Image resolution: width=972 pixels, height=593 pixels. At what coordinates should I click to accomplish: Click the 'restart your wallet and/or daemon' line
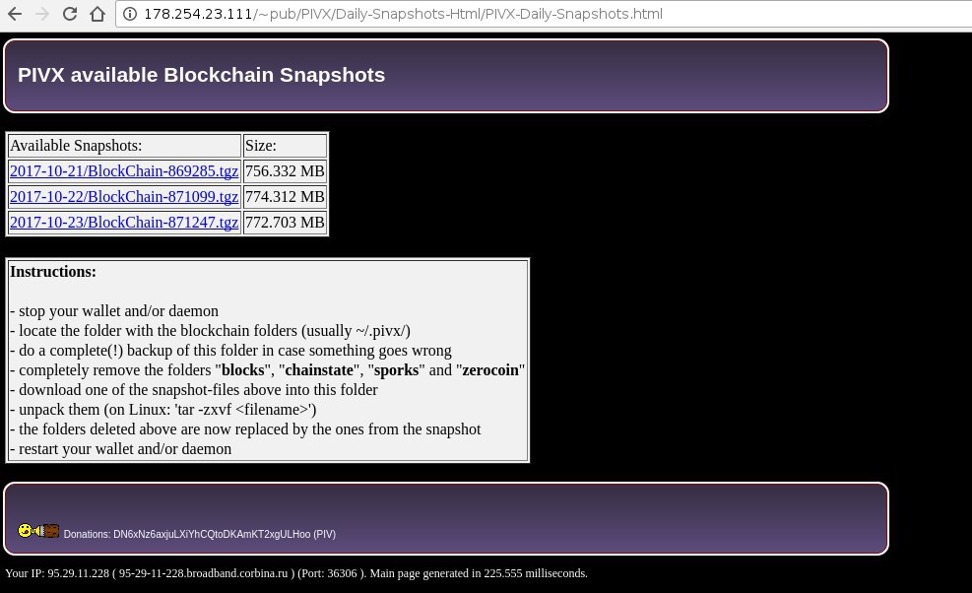(121, 449)
